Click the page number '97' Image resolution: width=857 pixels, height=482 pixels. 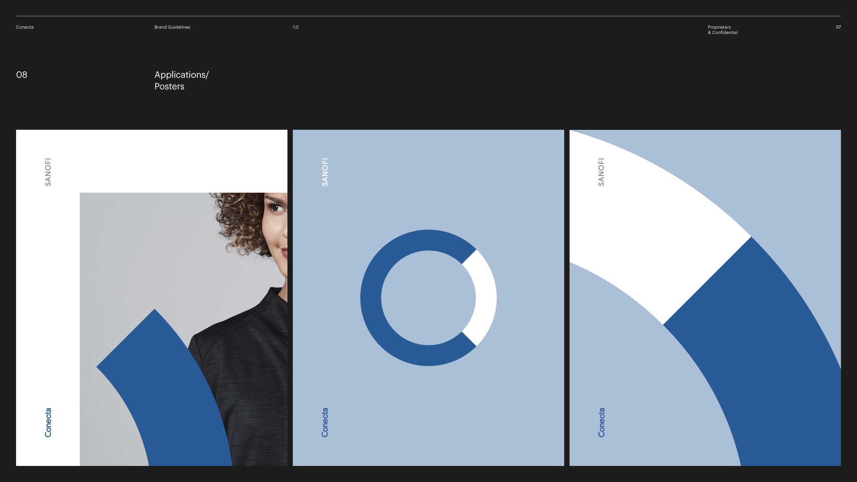click(x=838, y=27)
